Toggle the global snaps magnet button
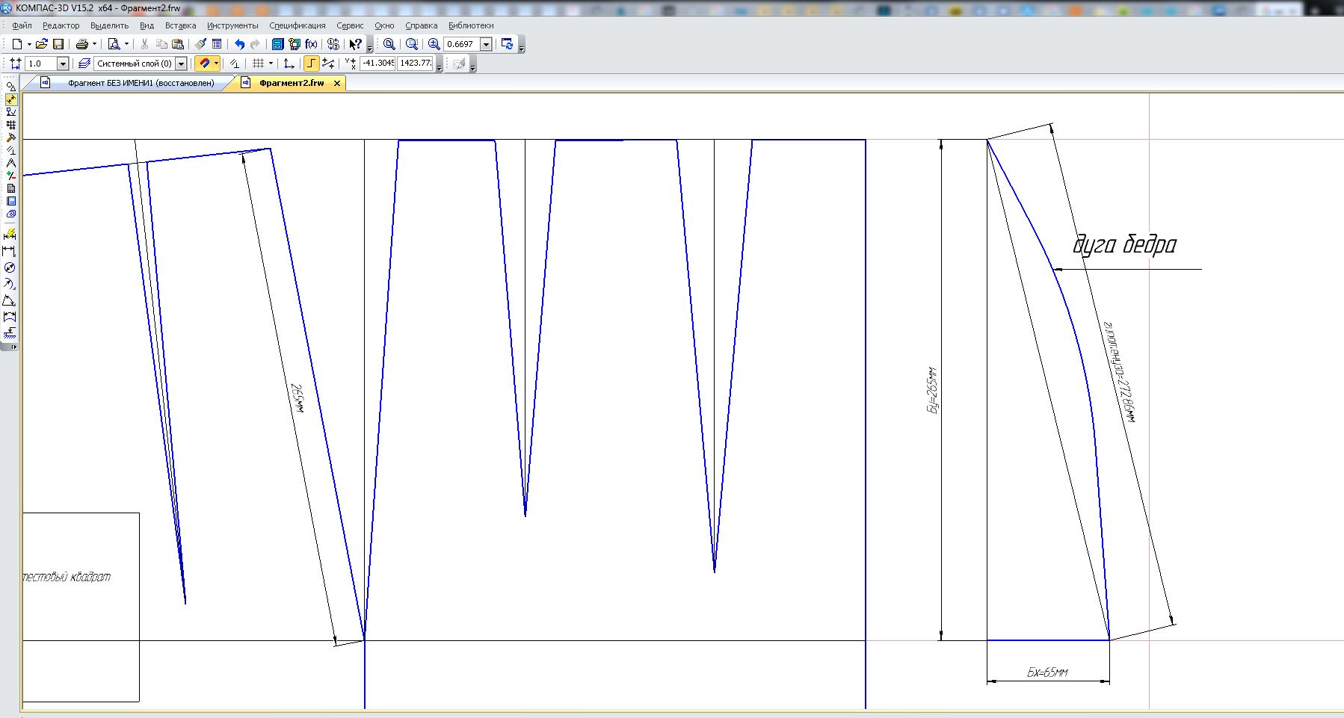This screenshot has height=718, width=1344. [204, 64]
